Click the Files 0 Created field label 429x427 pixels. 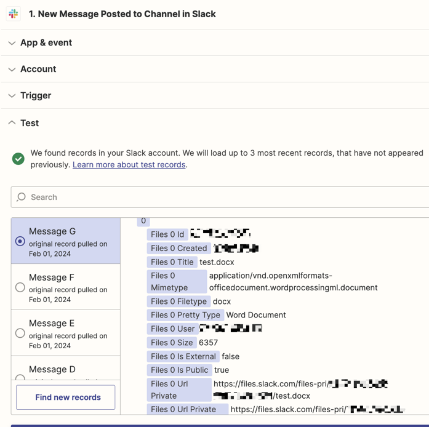pyautogui.click(x=179, y=248)
